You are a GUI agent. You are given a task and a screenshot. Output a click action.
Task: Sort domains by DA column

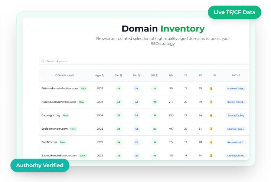(x=118, y=75)
